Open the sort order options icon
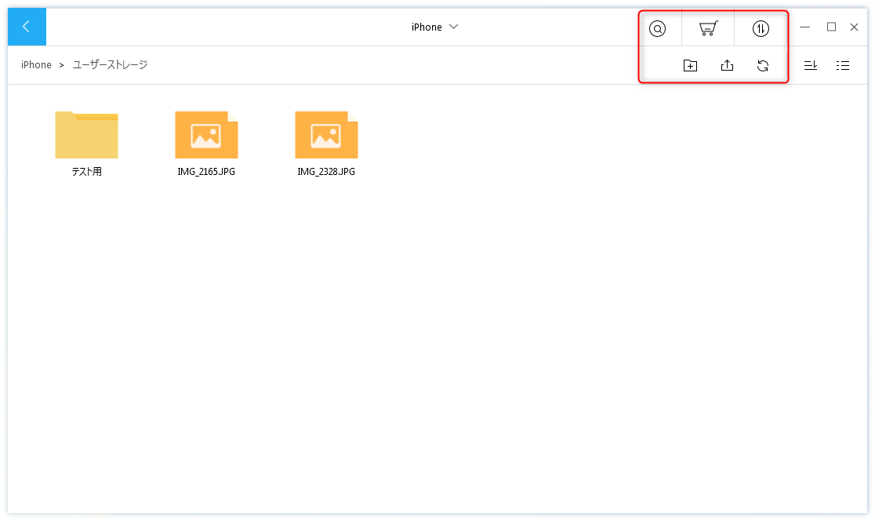Viewport: 875px width, 521px height. (810, 65)
